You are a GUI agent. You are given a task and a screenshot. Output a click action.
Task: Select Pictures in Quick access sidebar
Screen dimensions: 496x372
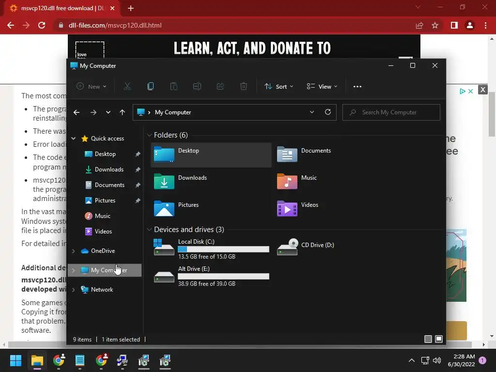click(x=105, y=201)
